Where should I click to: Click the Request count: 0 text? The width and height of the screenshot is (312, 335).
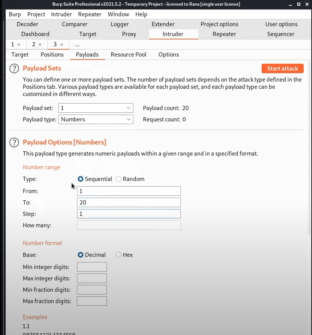pyautogui.click(x=164, y=119)
